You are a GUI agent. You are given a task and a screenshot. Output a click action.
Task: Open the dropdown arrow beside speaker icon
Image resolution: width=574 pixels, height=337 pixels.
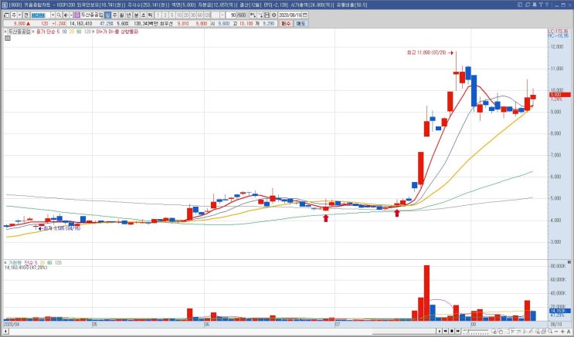coord(70,15)
